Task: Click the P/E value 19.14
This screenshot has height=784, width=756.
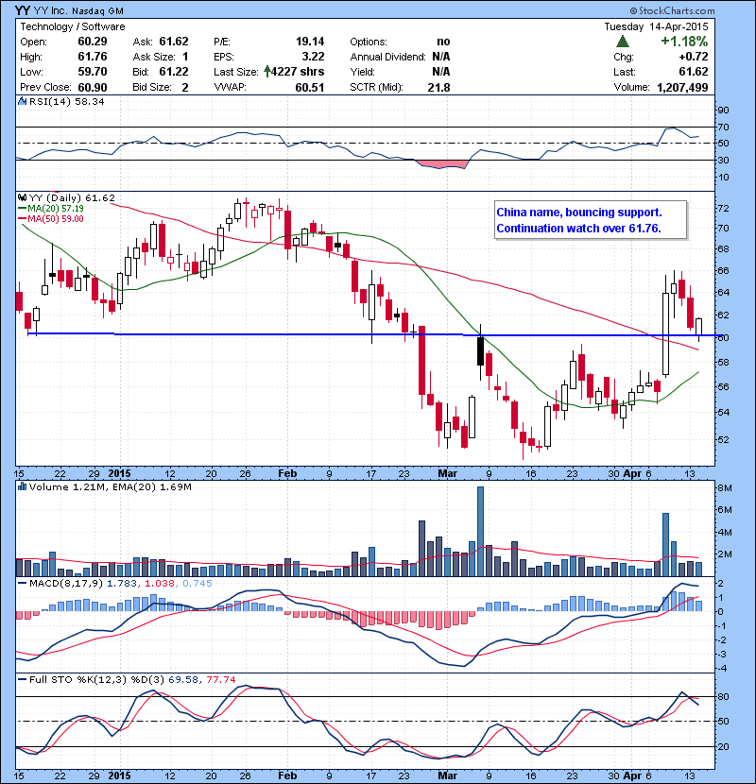Action: (310, 42)
